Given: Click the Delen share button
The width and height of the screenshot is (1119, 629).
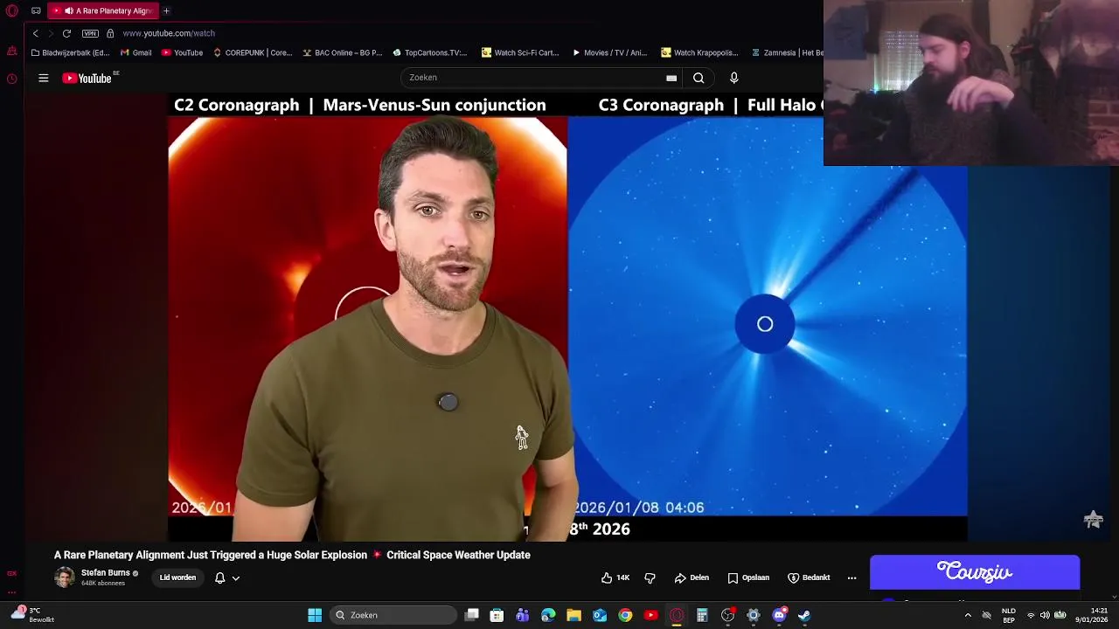Looking at the screenshot, I should coord(692,577).
